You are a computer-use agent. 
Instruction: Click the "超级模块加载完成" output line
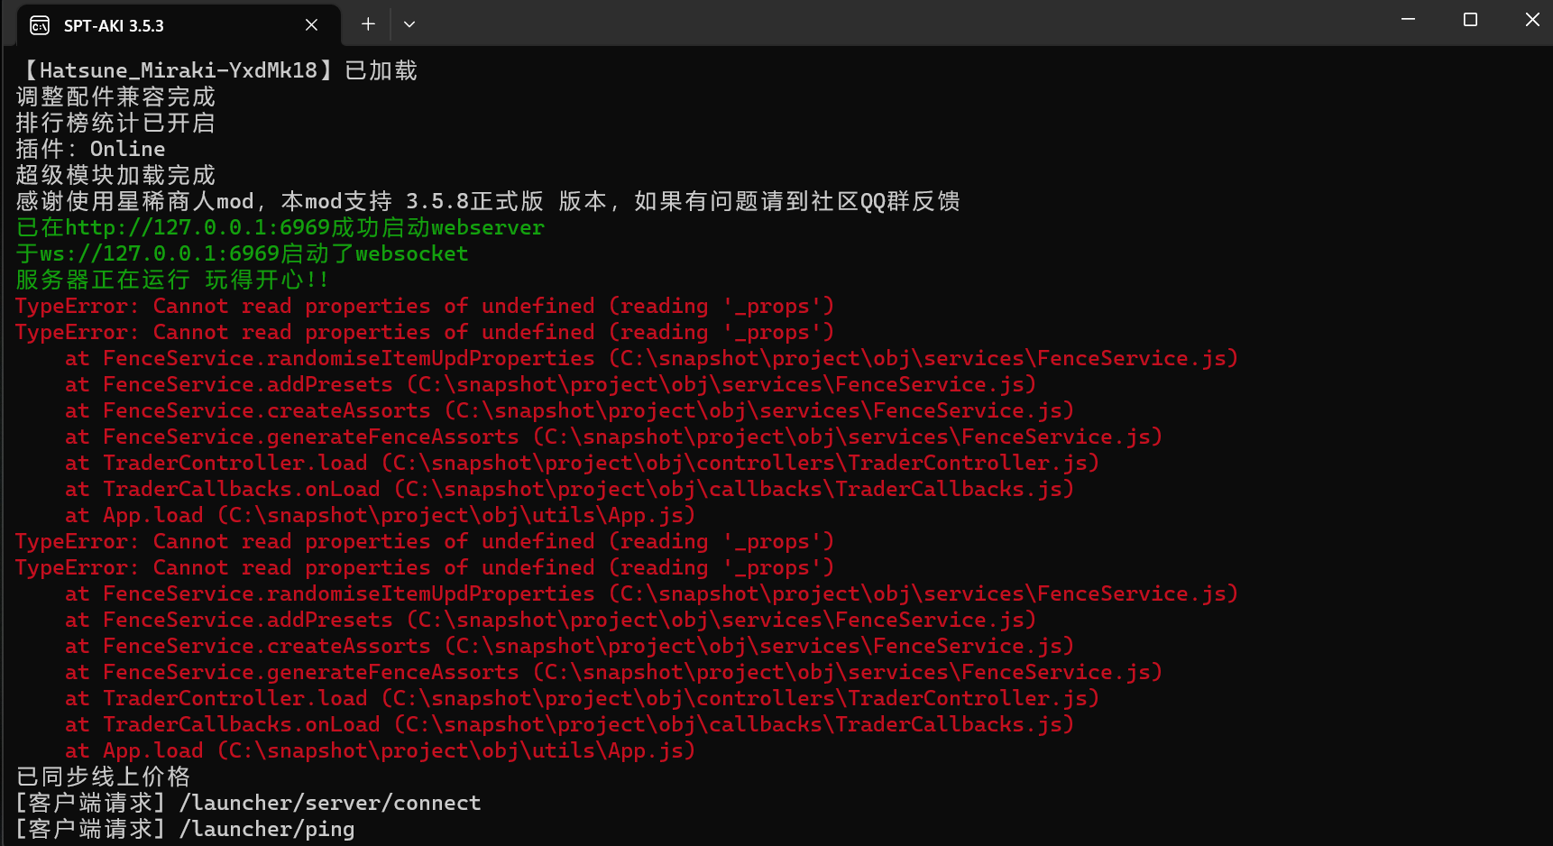pyautogui.click(x=115, y=175)
